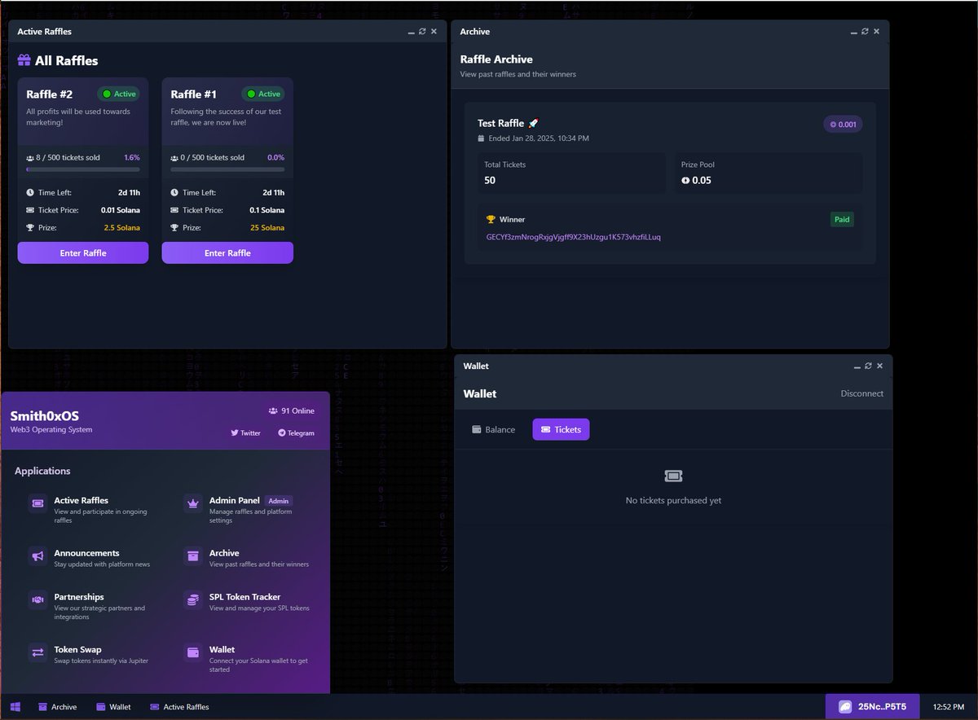Screen dimensions: 978x720
Task: Open the Archive box icon in Applications
Action: pyautogui.click(x=193, y=556)
